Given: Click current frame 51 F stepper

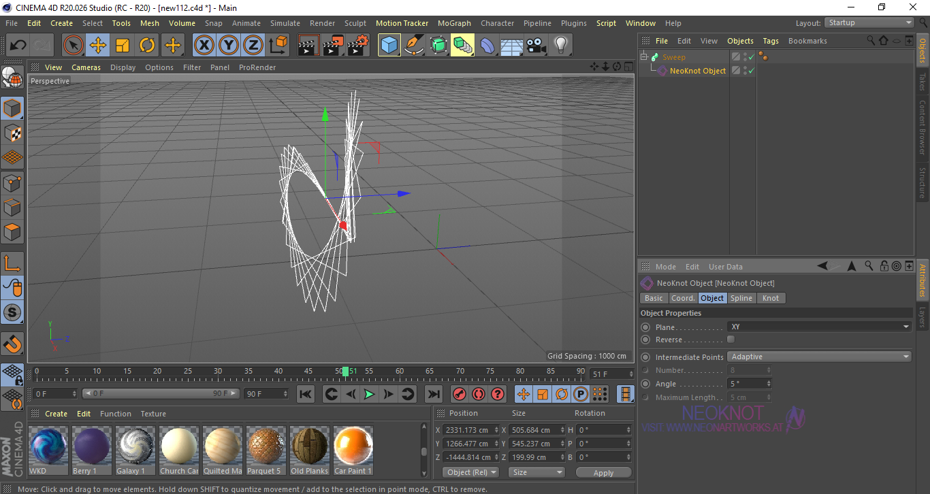Looking at the screenshot, I should [x=630, y=374].
